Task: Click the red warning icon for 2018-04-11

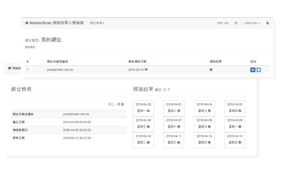Action: point(179,142)
